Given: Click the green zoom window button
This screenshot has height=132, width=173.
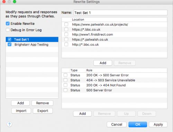Looking at the screenshot, I should (15, 1).
